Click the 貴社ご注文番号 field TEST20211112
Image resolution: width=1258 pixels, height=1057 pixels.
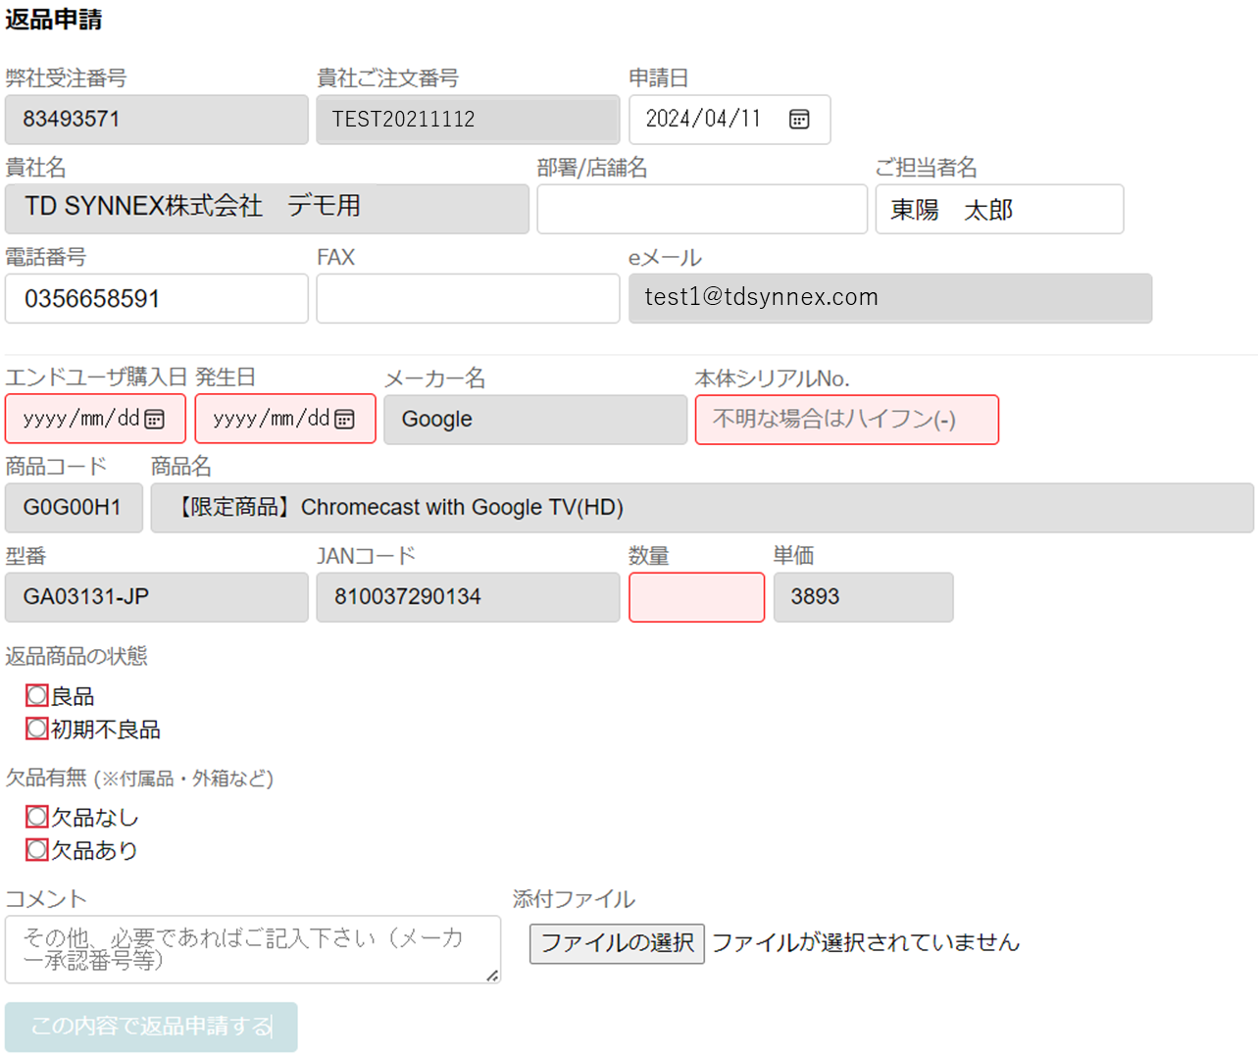tap(468, 120)
